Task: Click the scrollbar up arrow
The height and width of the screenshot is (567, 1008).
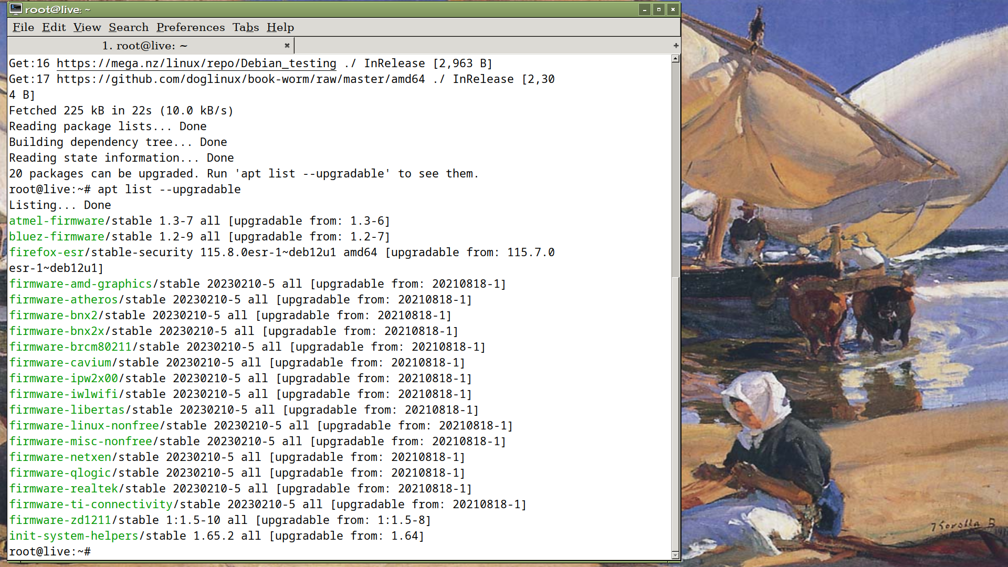Action: point(676,59)
